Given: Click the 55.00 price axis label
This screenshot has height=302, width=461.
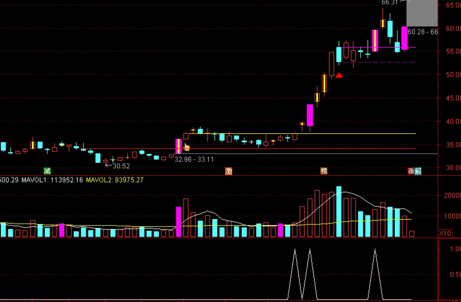Looking at the screenshot, I should tap(453, 52).
